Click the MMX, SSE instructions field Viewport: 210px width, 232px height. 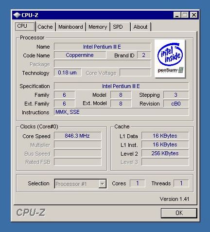click(121, 112)
